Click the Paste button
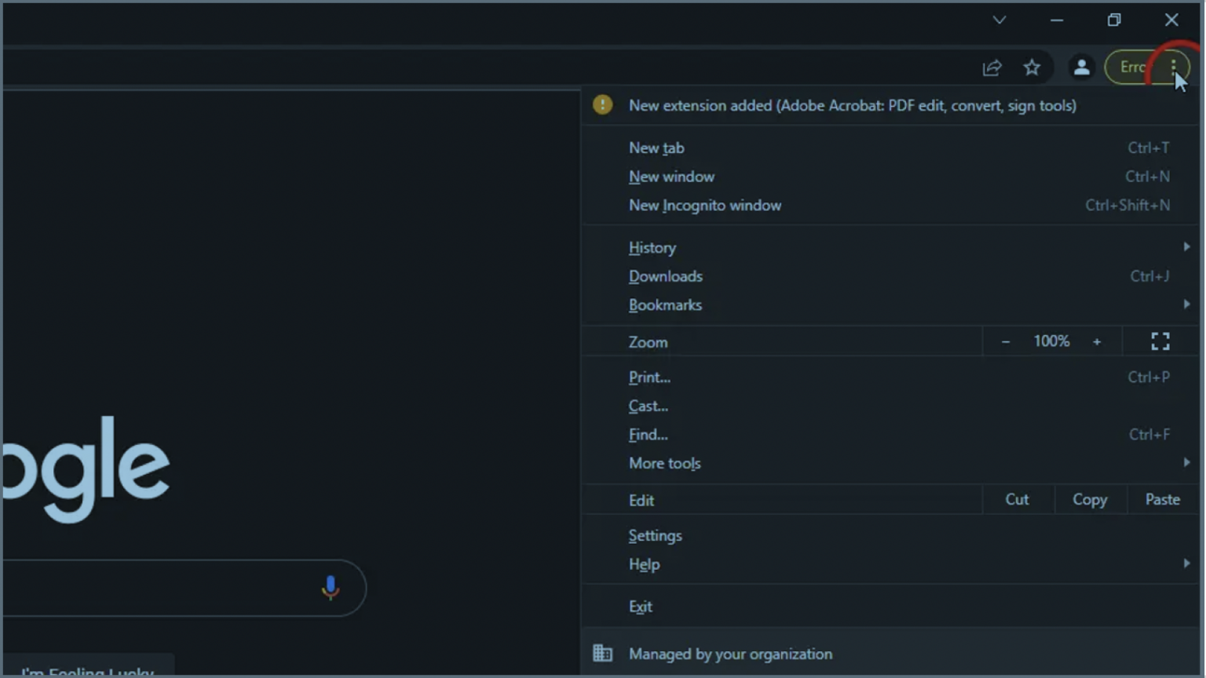The width and height of the screenshot is (1206, 678). pos(1163,500)
